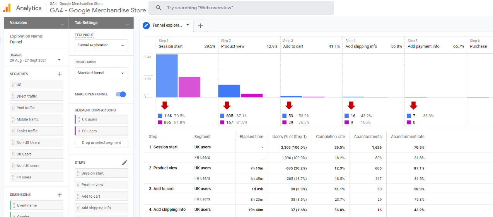
Task: Open the Technique dropdown showing Funnel exploration
Action: coord(101,45)
